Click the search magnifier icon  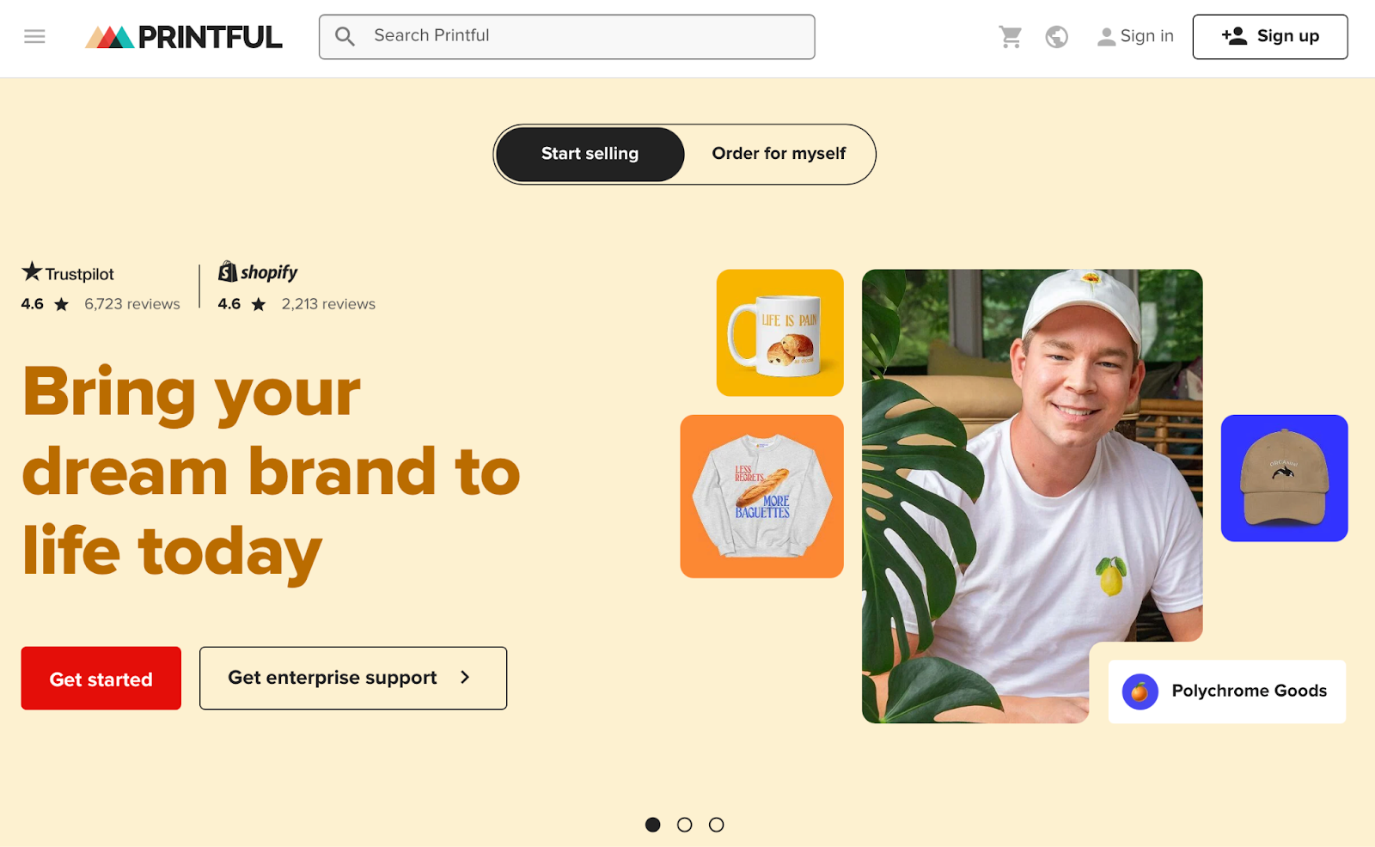pos(345,36)
